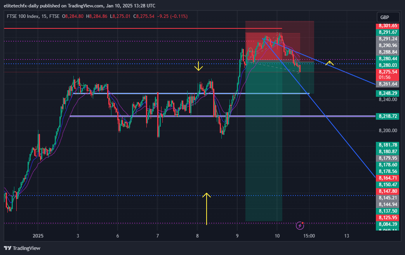Click the 15:00 label on time axis
Image resolution: width=405 pixels, height=255 pixels.
coord(309,236)
